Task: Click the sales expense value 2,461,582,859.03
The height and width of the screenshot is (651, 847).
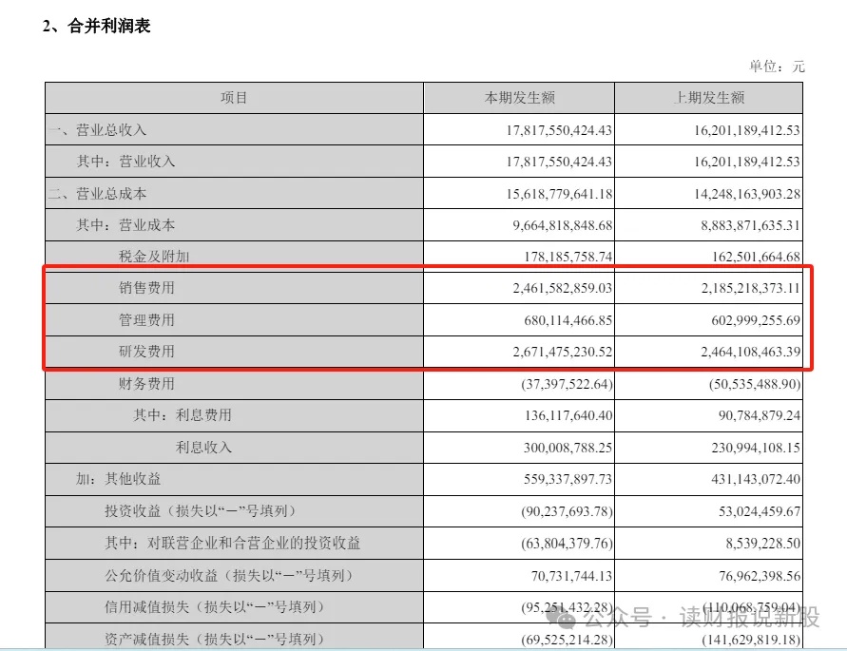Action: (563, 288)
